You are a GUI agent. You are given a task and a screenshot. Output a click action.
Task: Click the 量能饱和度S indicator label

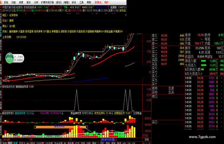click(x=8, y=113)
